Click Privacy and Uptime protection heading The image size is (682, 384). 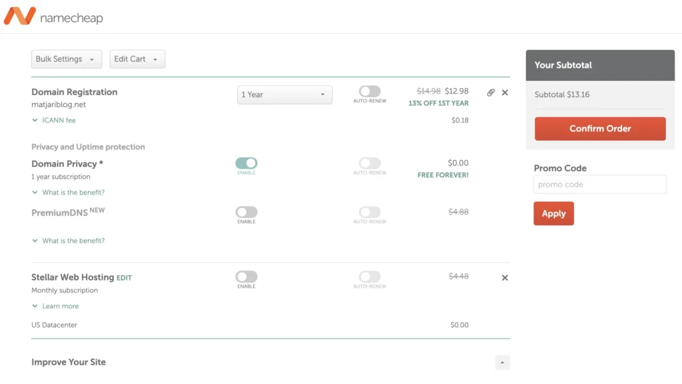(x=88, y=147)
